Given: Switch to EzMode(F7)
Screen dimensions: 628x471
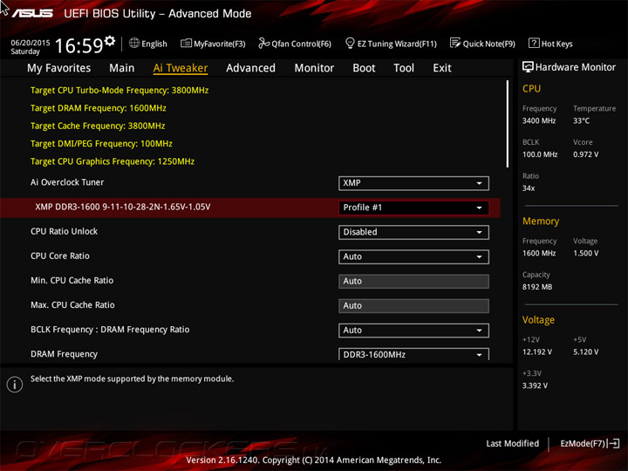Looking at the screenshot, I should 583,443.
